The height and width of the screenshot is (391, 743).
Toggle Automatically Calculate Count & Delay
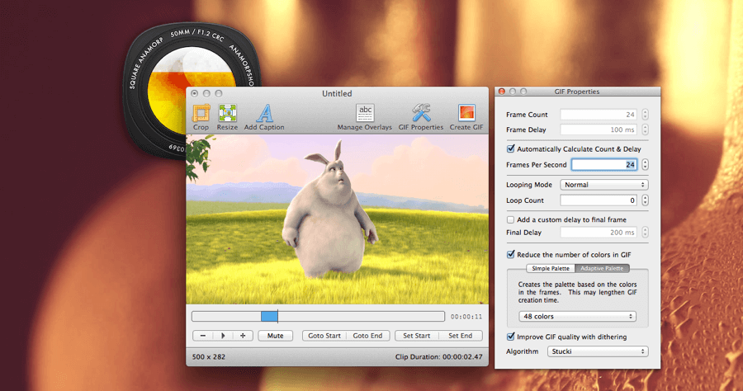[x=511, y=148]
